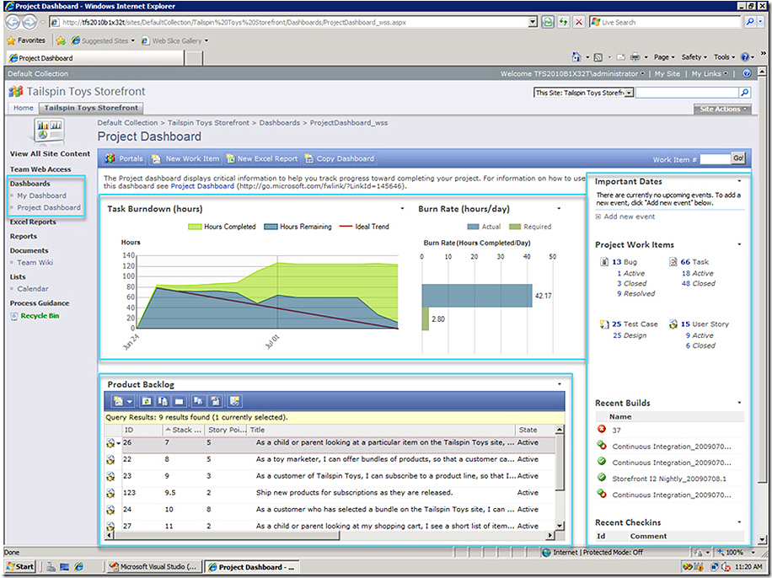Open the Product Backlog web part menu
The height and width of the screenshot is (578, 772).
560,384
